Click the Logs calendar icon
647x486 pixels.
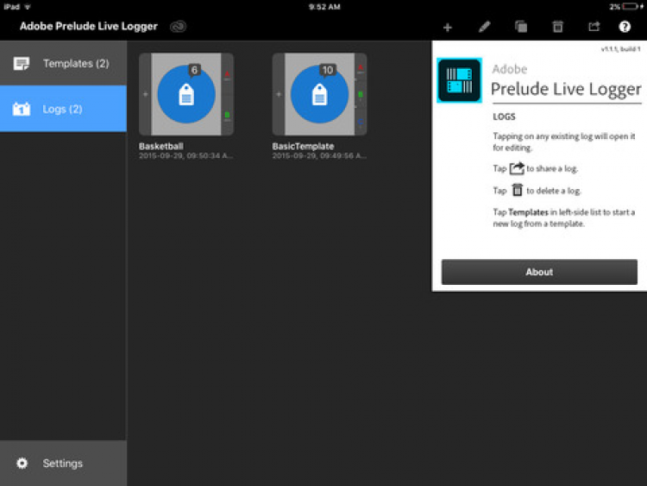point(21,109)
